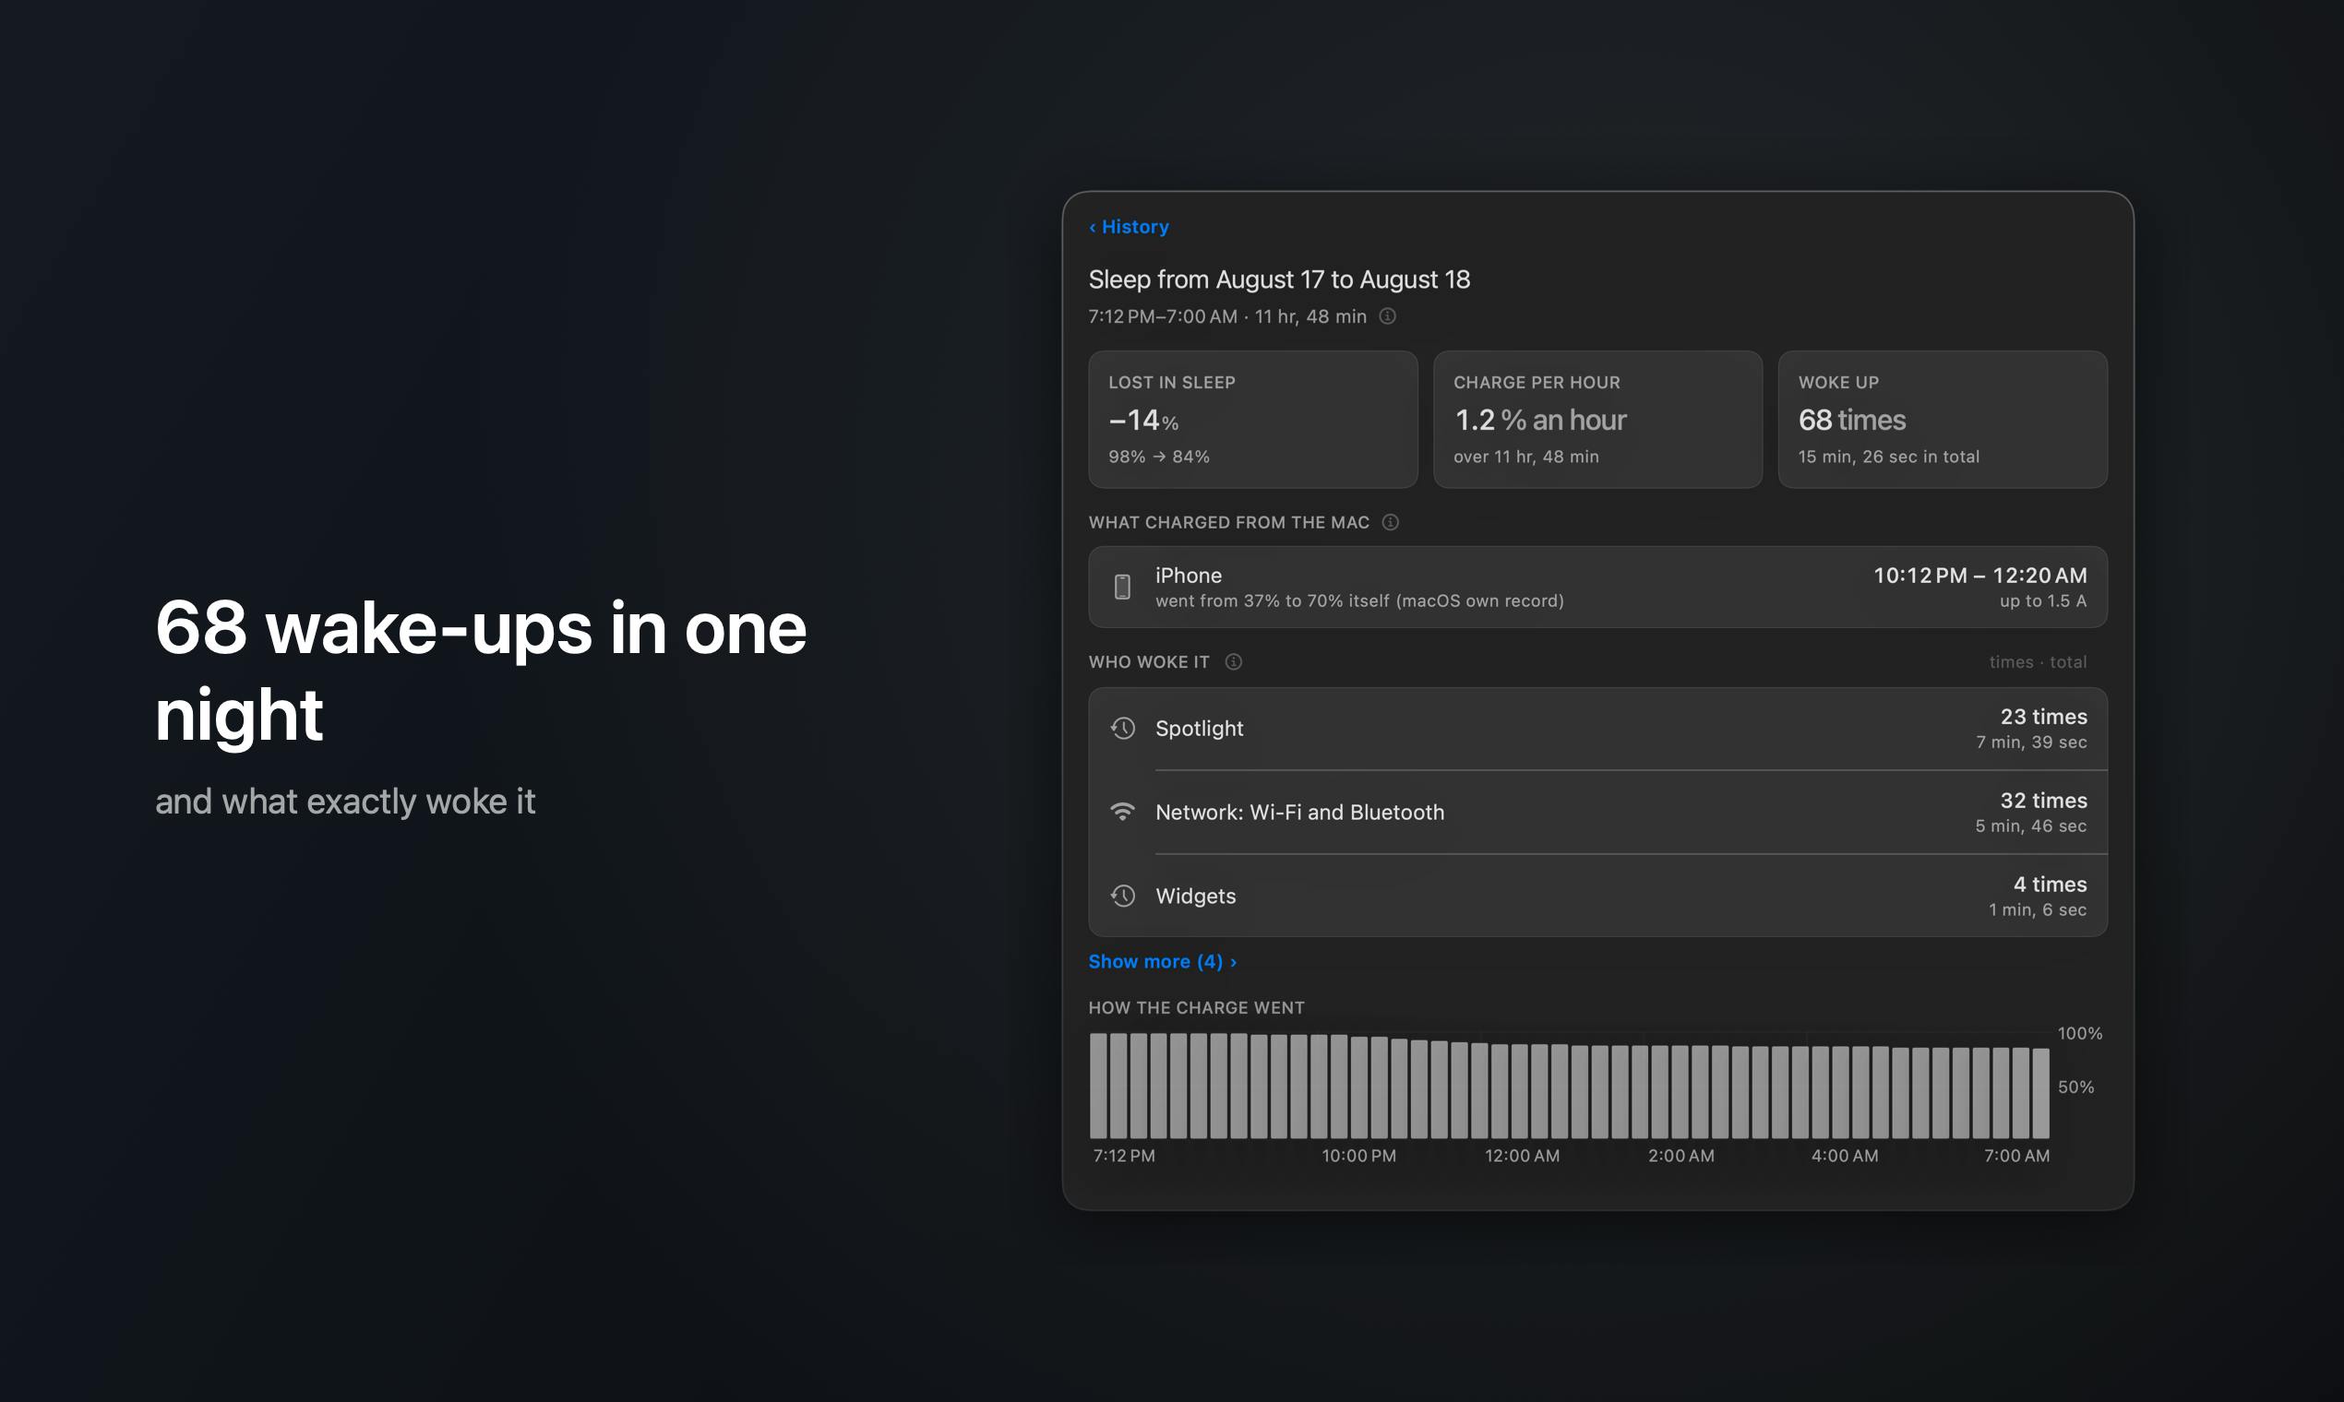The image size is (2344, 1402).
Task: Click the Spotlight clock icon
Action: [x=1123, y=729]
